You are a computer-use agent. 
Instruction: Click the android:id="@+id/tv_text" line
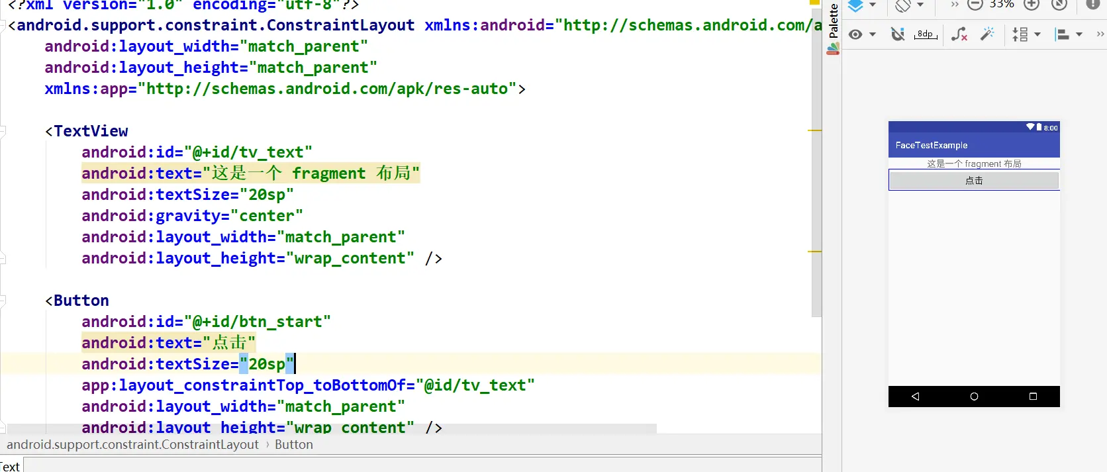point(197,152)
